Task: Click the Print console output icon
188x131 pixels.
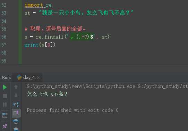Action: 16,122
